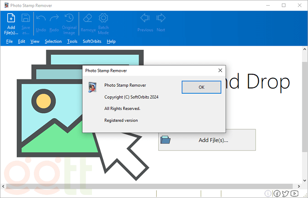This screenshot has width=308, height=198.
Task: Click the large Add File(s)... button
Action: point(207,140)
